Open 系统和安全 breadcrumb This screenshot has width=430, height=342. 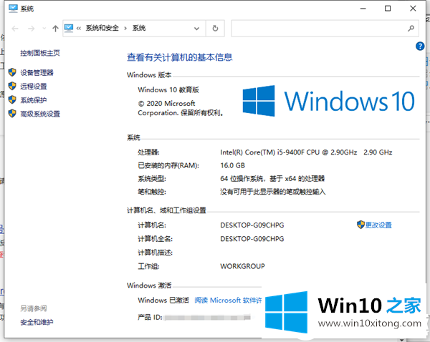[102, 28]
